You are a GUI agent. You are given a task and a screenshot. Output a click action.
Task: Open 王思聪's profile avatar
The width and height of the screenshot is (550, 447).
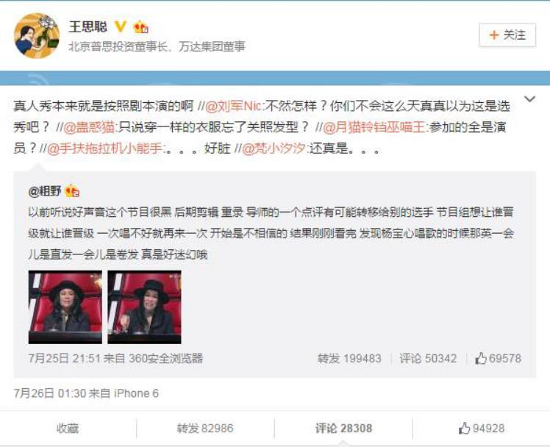pyautogui.click(x=37, y=36)
